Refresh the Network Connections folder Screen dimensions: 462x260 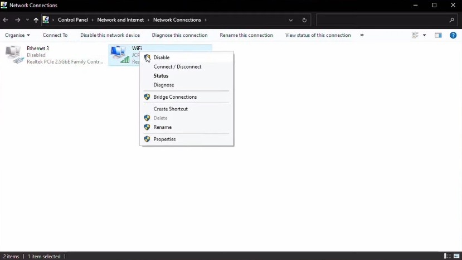point(304,20)
